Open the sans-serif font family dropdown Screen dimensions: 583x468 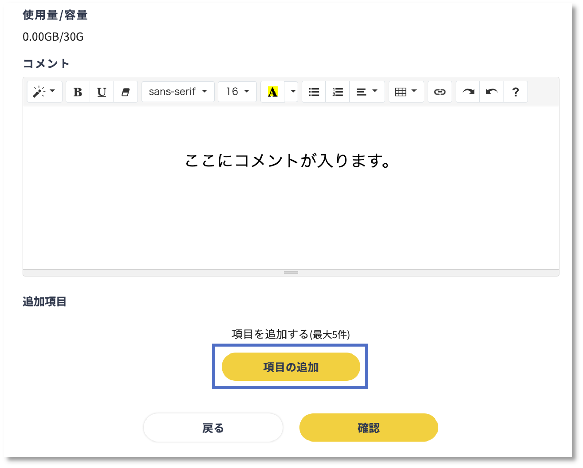pos(178,92)
